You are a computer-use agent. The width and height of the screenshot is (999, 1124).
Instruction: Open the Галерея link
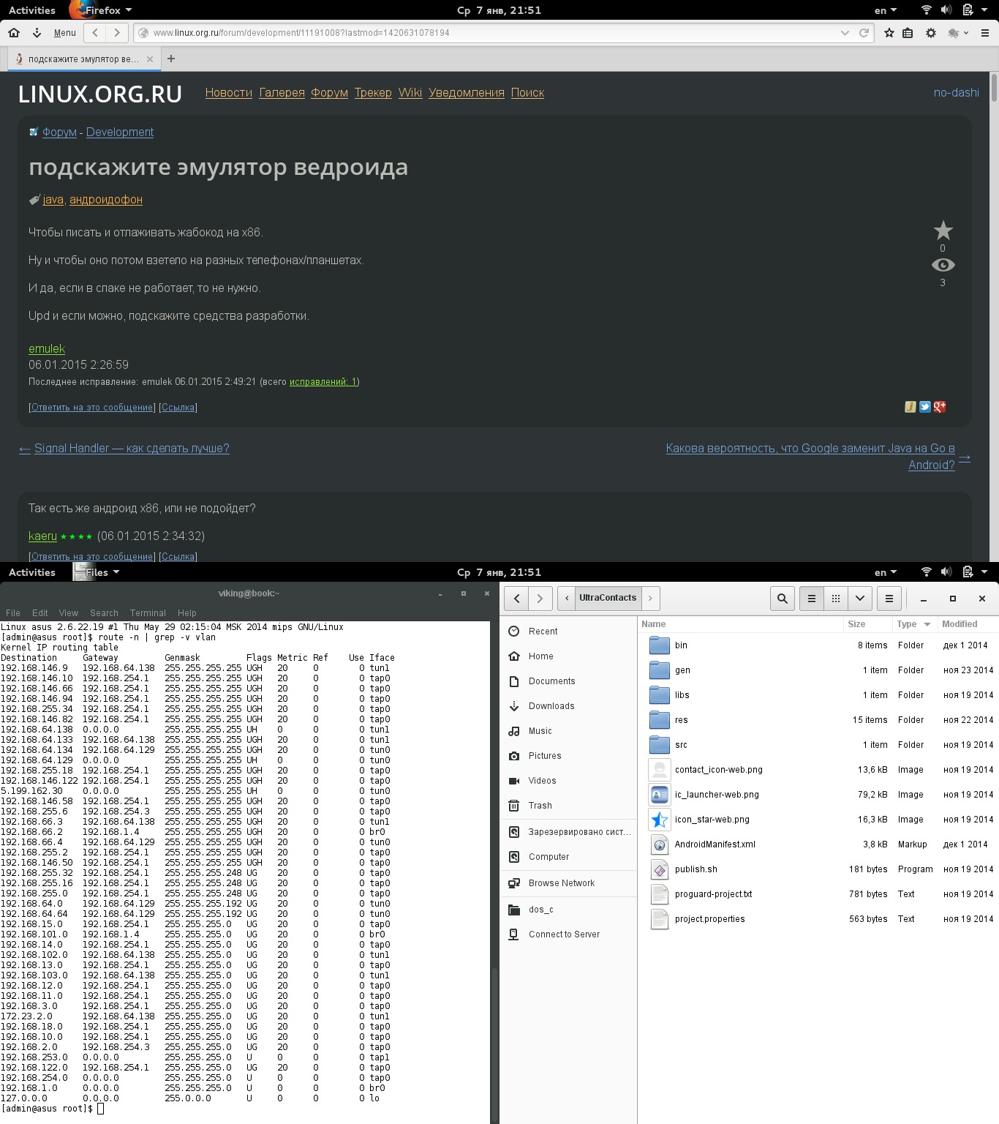[282, 93]
